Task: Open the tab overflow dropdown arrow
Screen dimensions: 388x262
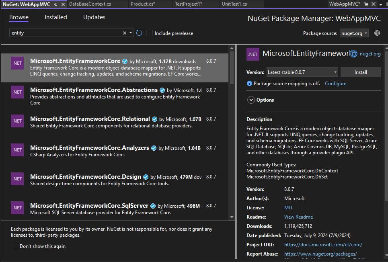Action: pos(381,4)
